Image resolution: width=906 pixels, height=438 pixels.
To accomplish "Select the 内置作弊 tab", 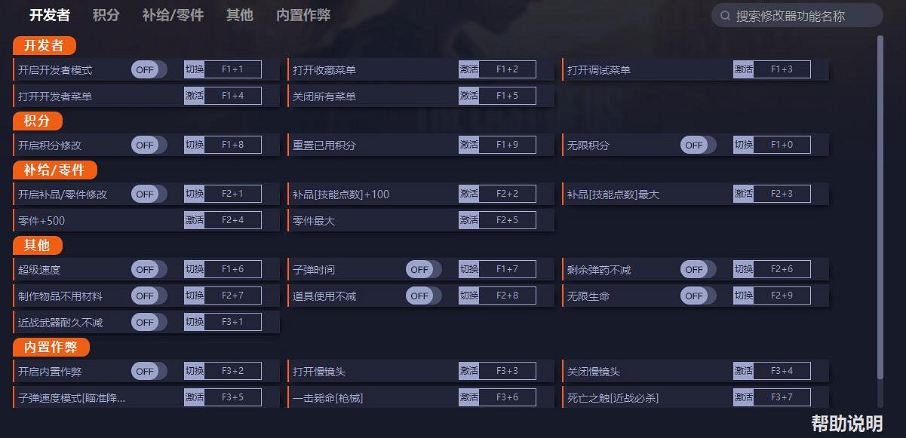I will click(303, 15).
